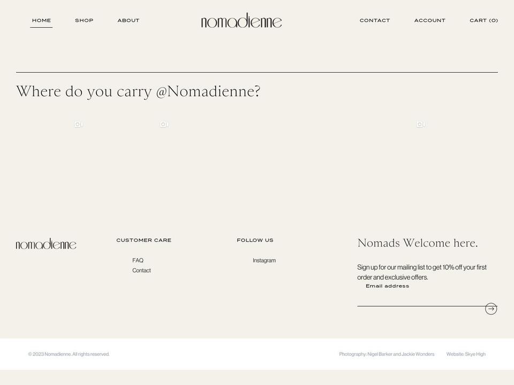Click the © 2023 Nomadienne copyright text
Screen dimensions: 514x385
click(x=69, y=354)
